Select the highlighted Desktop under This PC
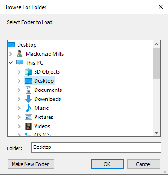168x175 pixels. (x=40, y=81)
